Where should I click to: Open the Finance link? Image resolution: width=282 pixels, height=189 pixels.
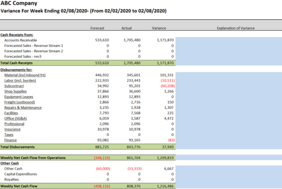point(10,140)
